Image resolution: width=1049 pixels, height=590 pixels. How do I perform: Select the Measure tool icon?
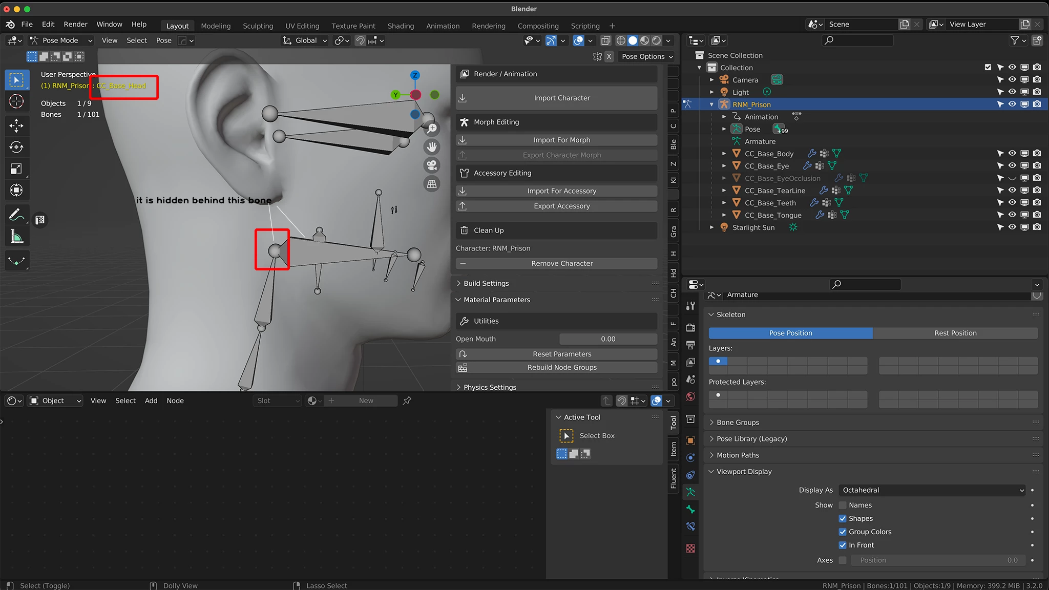pos(16,237)
